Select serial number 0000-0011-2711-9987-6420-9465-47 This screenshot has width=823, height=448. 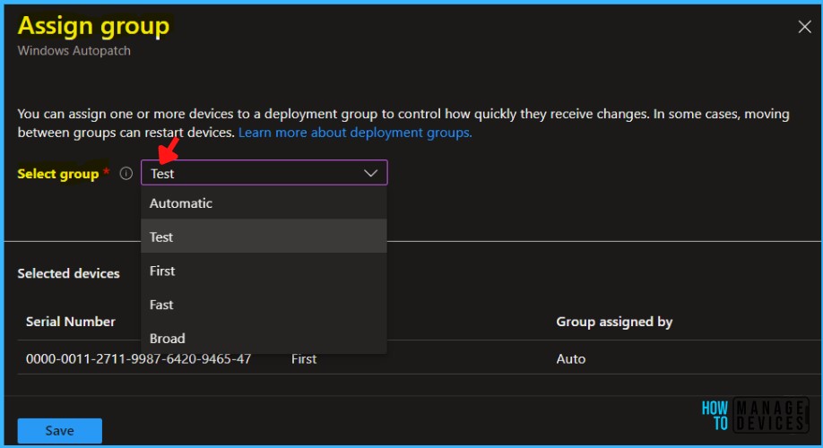pos(139,358)
